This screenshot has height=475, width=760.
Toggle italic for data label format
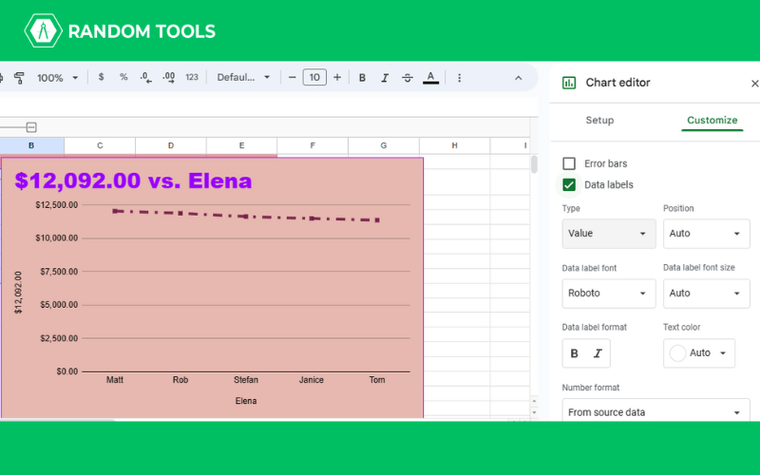(x=598, y=353)
